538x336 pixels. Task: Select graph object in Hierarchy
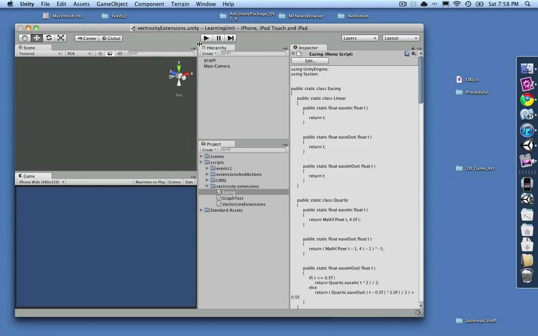pyautogui.click(x=210, y=60)
